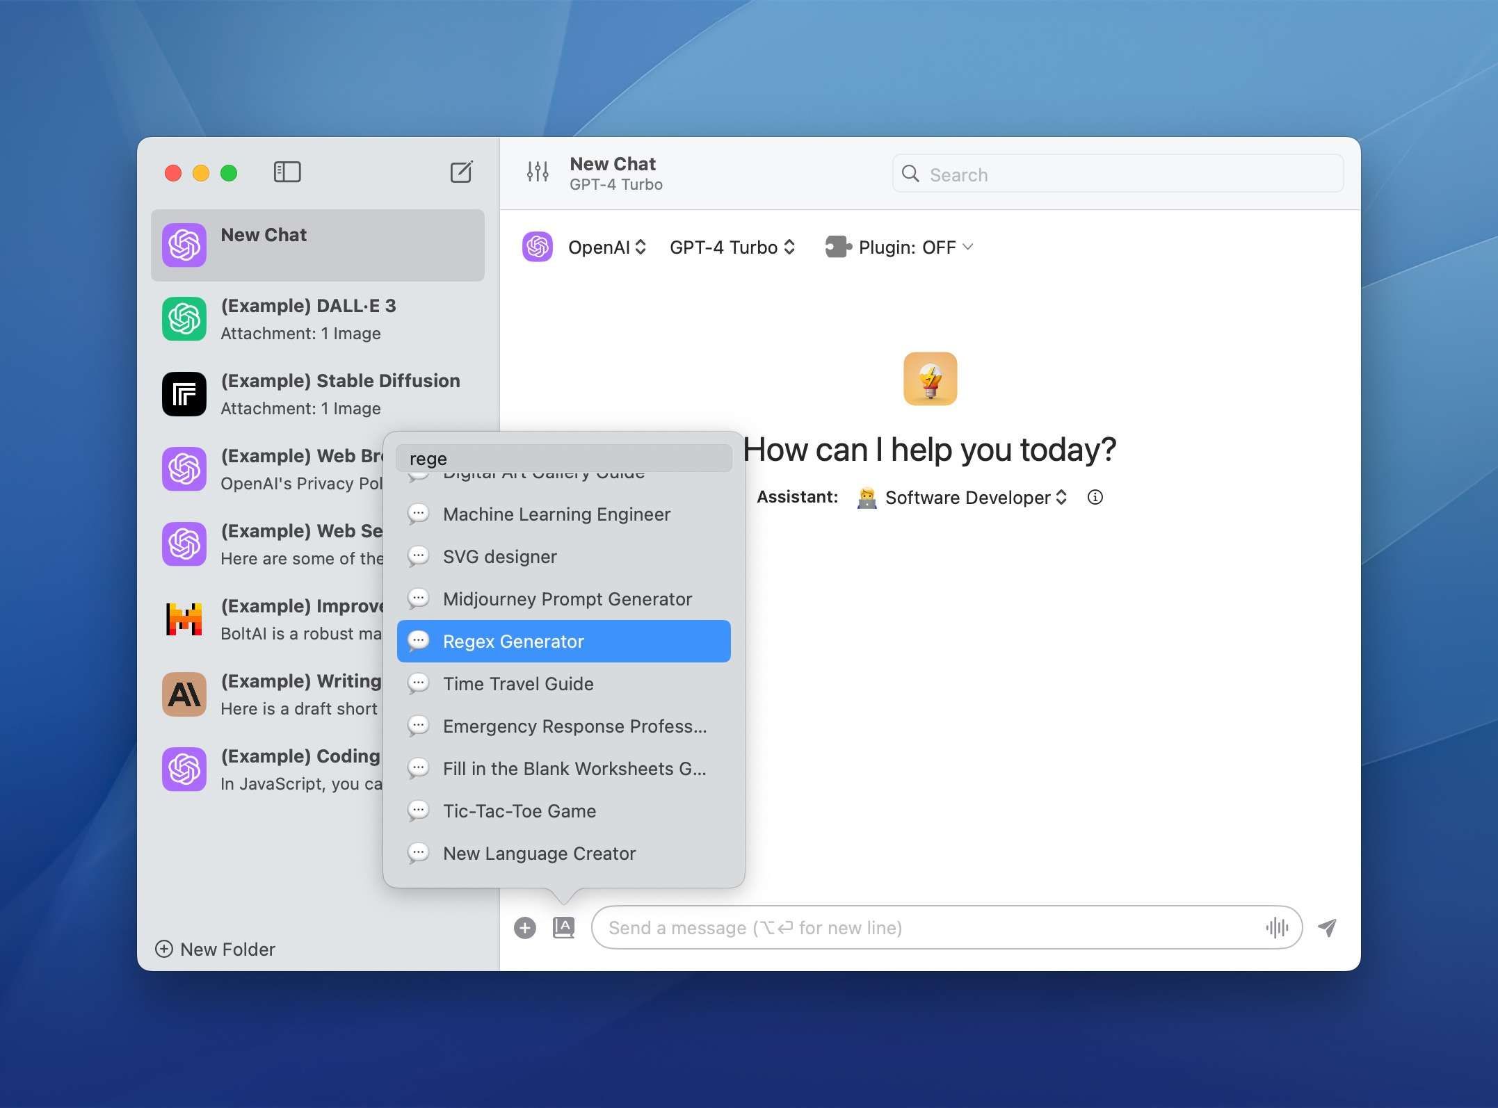Send the message with the paper plane icon
This screenshot has width=1498, height=1108.
click(1327, 927)
